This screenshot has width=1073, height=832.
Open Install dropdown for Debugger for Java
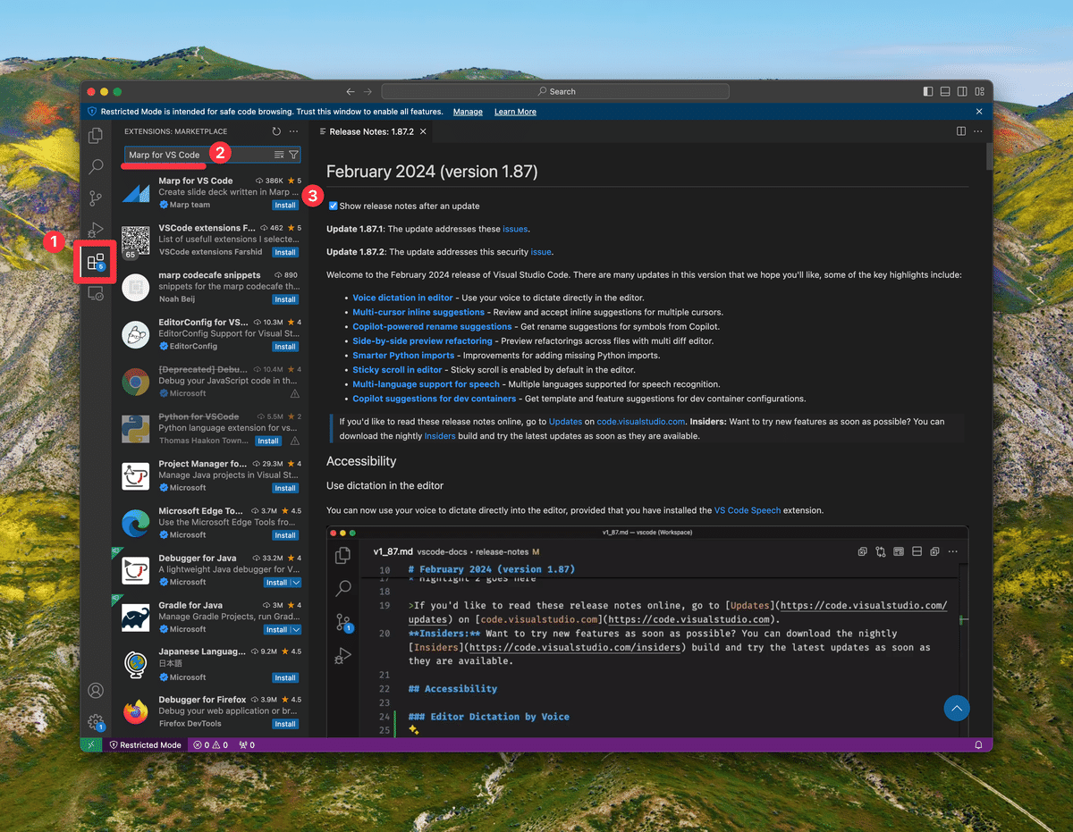(296, 583)
